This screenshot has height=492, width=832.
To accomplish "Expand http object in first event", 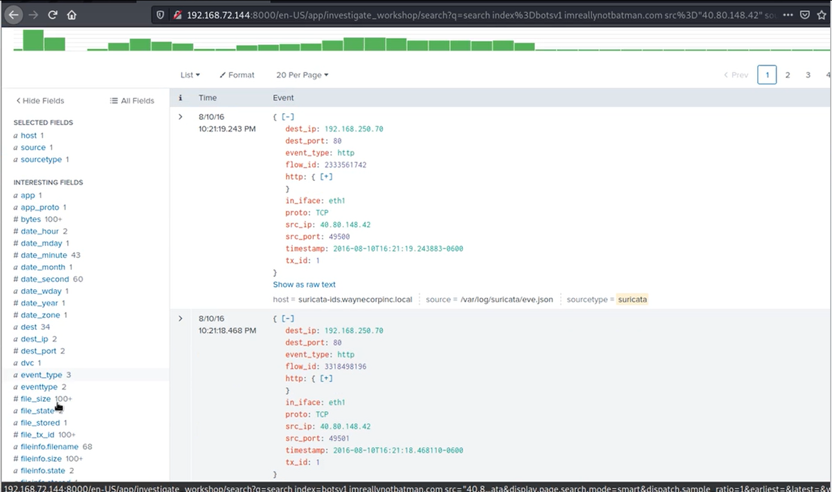I will pyautogui.click(x=326, y=177).
